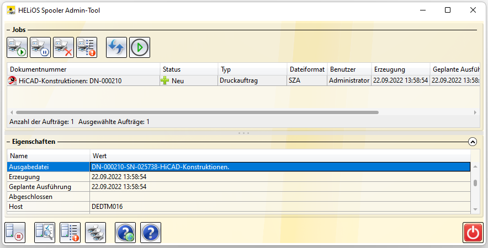
Task: Click the Administrator user cell
Action: 349,81
